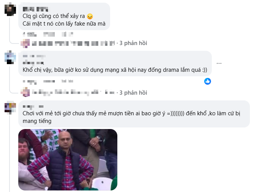This screenshot has height=192, width=256.
Task: Click the blue thumbs-up reaction icon
Action: [208, 81]
